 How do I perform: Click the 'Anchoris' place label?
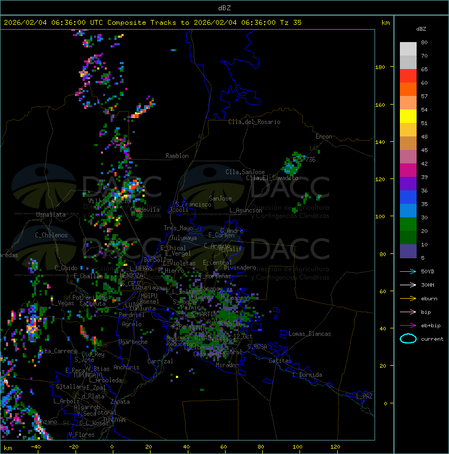point(126,367)
